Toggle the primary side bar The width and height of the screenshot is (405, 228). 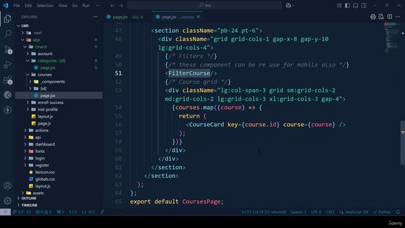(347, 6)
